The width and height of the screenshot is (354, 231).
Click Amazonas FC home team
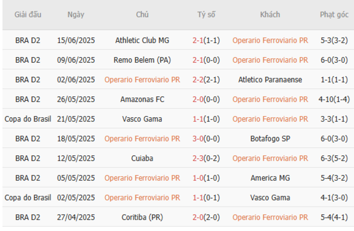pos(142,99)
